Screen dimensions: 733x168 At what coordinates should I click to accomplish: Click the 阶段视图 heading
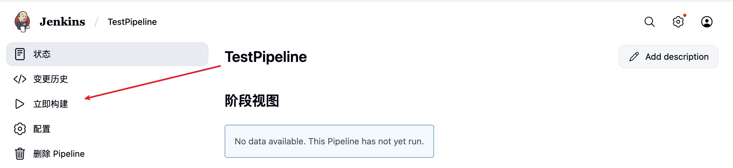[252, 101]
